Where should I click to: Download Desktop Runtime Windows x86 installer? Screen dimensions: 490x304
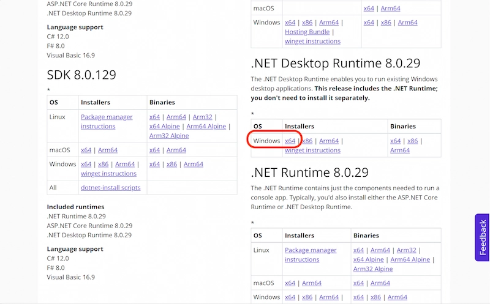pos(307,141)
